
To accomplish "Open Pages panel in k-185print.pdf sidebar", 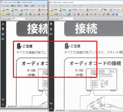I will (51, 24).
